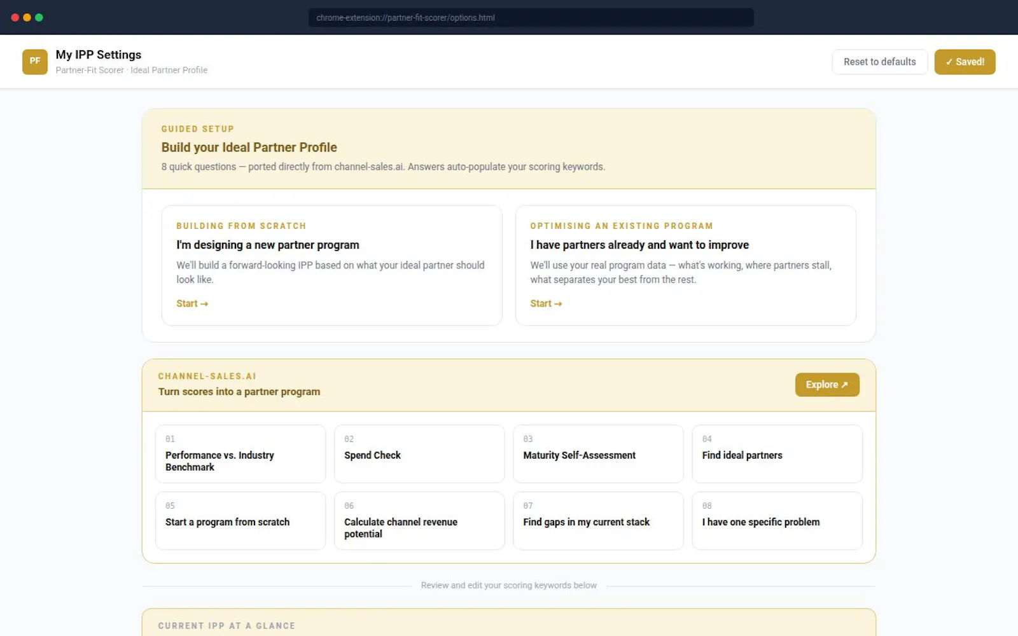
Task: Click 'Review and edit your scoring keywords below'
Action: tap(509, 585)
